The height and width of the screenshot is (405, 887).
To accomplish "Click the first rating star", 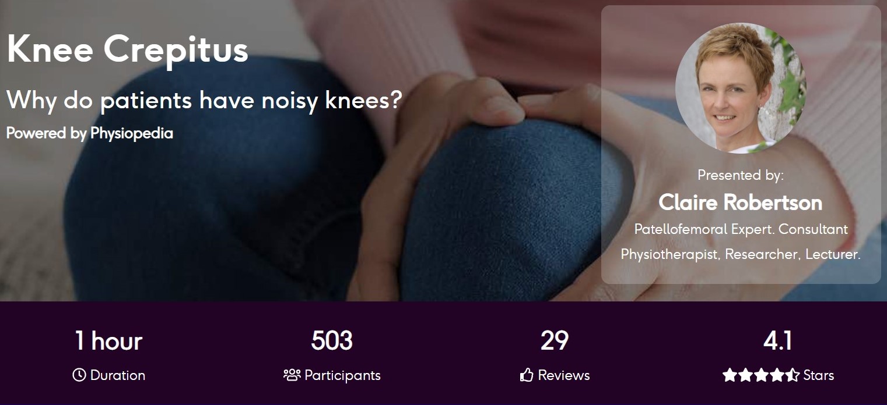I will point(730,375).
